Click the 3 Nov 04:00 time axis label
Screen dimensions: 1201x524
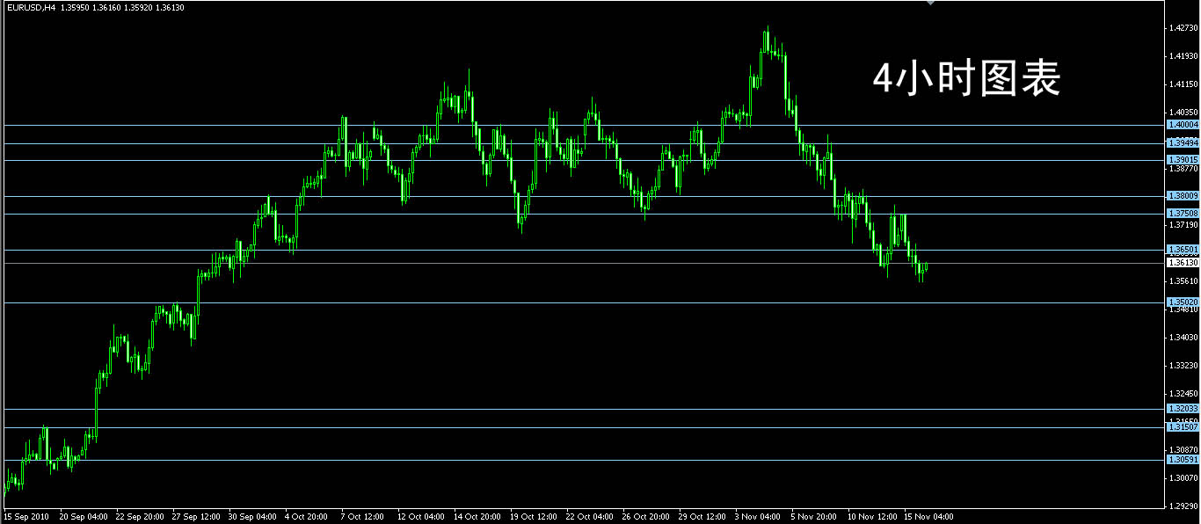tap(757, 517)
